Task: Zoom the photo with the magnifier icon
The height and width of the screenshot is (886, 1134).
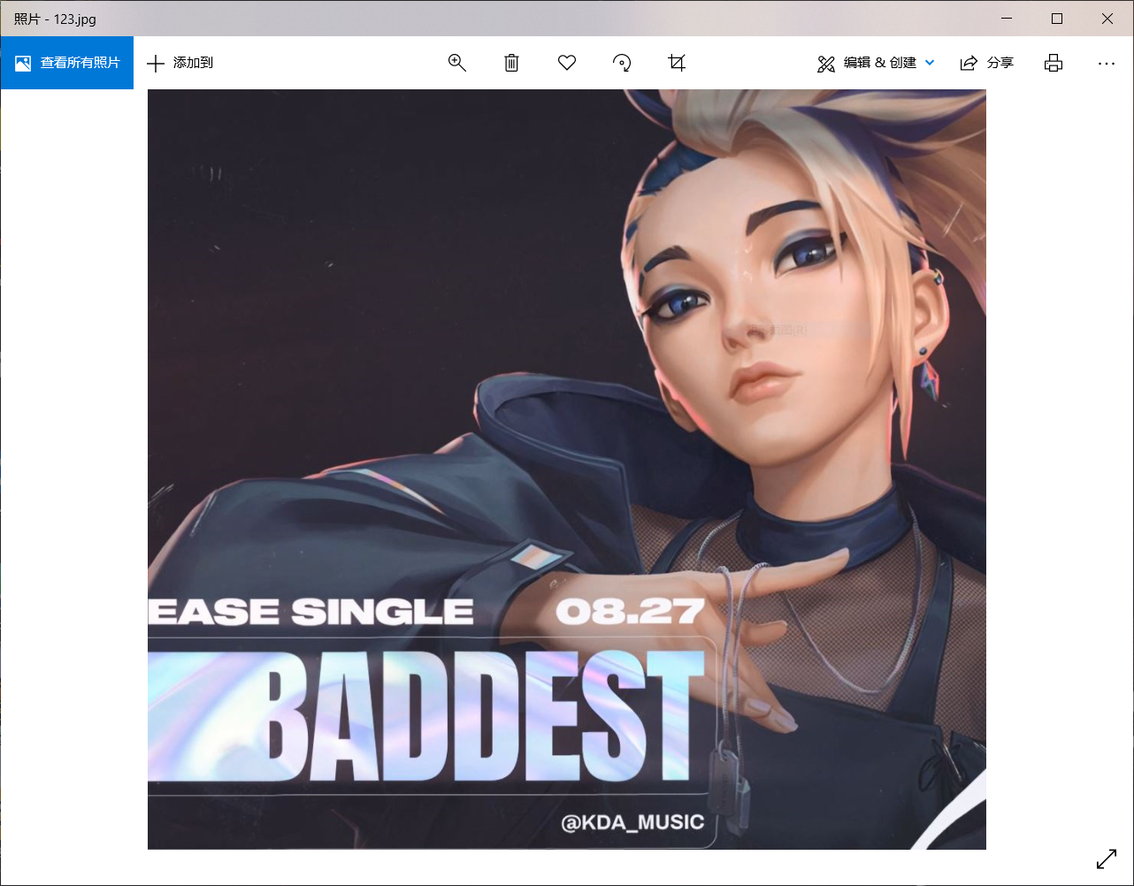Action: 456,63
